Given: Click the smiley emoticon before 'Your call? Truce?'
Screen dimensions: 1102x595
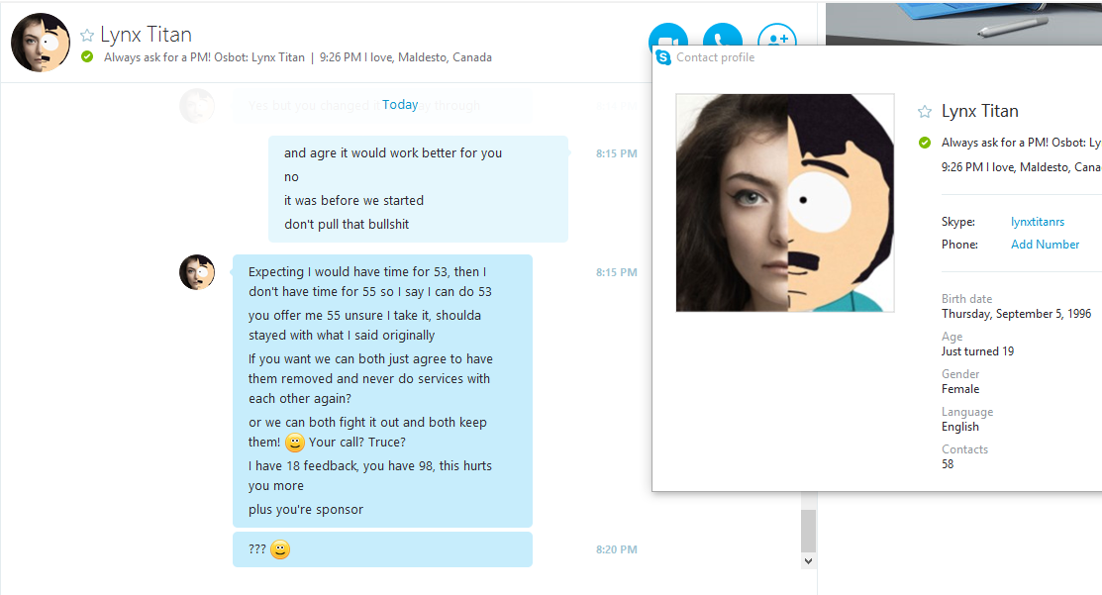Looking at the screenshot, I should click(294, 443).
